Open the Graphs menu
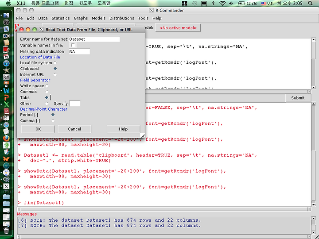 81,18
